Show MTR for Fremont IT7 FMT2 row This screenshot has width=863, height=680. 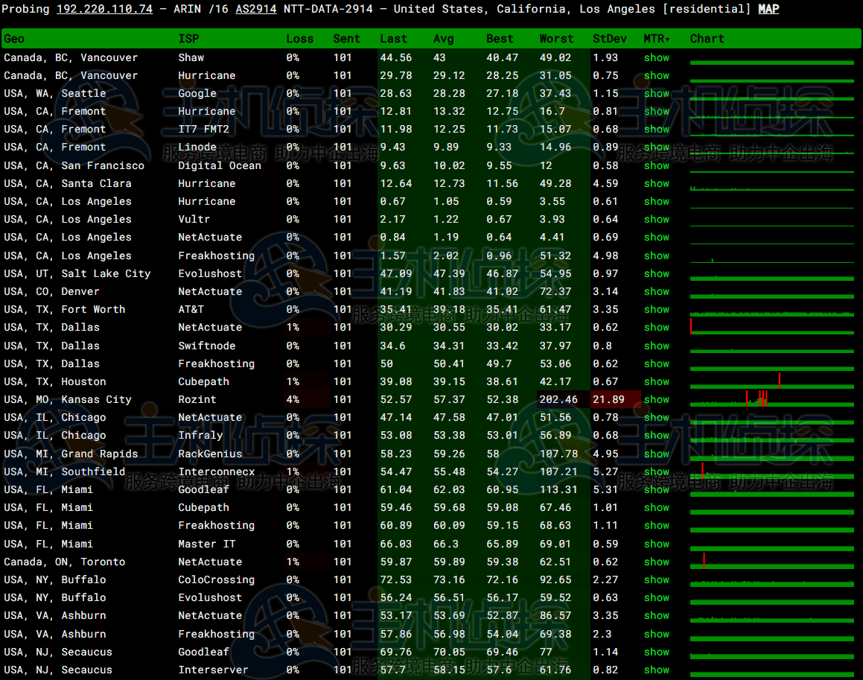coord(657,129)
